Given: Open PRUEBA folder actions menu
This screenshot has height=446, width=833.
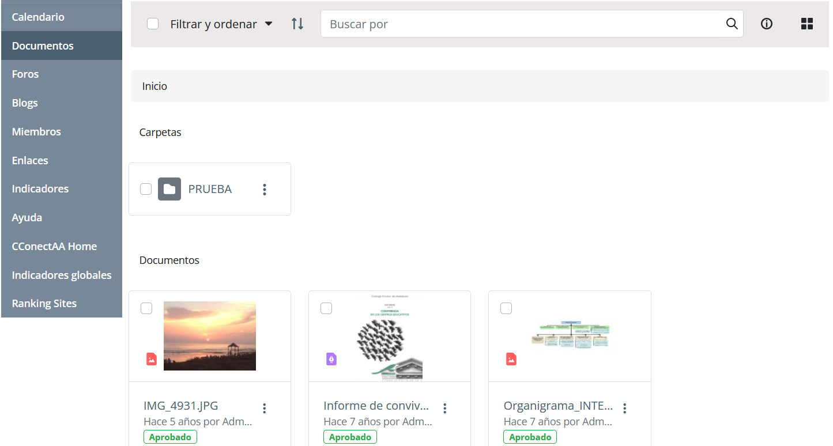Looking at the screenshot, I should pos(265,190).
